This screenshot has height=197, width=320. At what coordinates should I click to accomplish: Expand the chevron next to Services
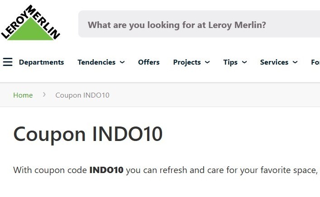click(x=295, y=62)
